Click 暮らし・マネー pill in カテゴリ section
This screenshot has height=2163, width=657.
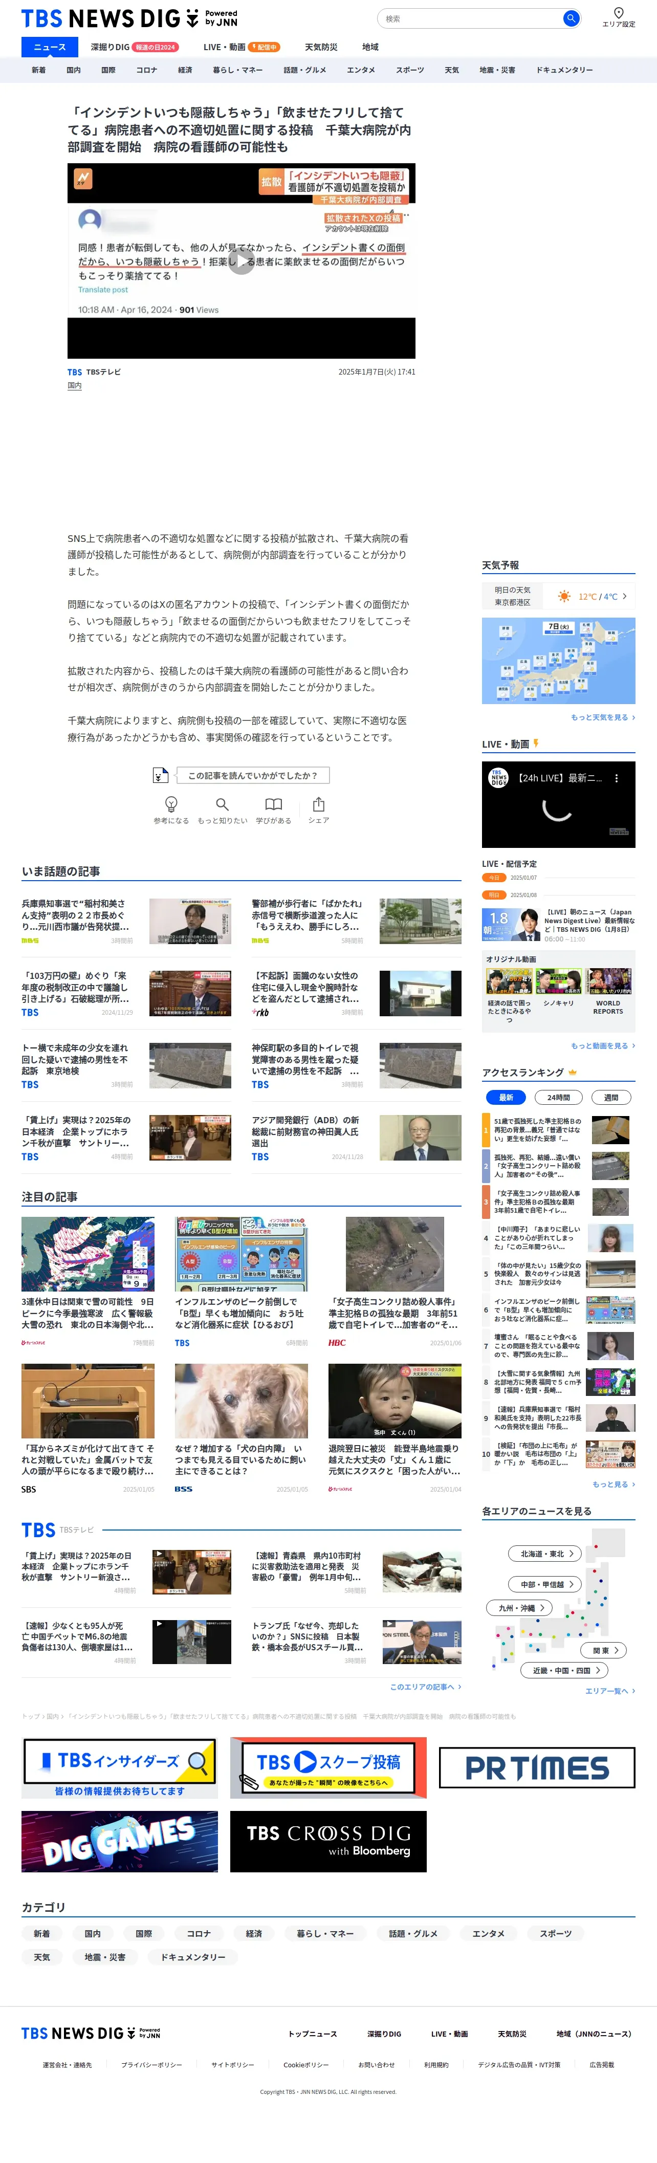tap(325, 1933)
